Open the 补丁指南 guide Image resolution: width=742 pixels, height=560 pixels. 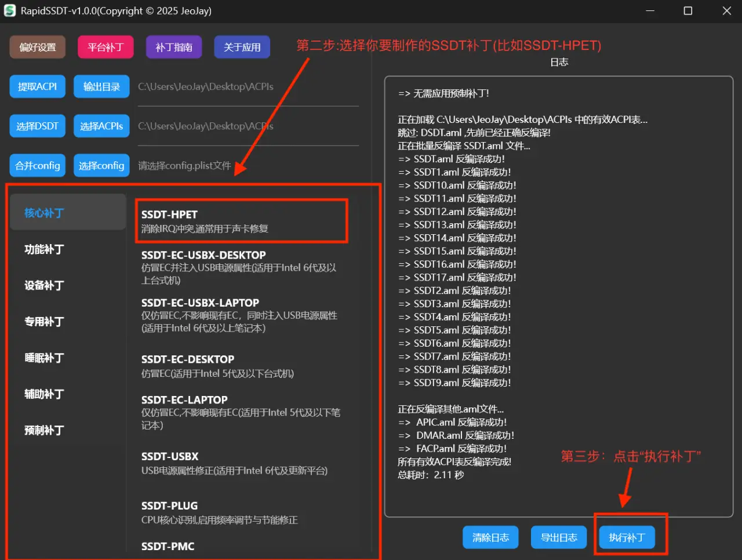[x=174, y=48]
